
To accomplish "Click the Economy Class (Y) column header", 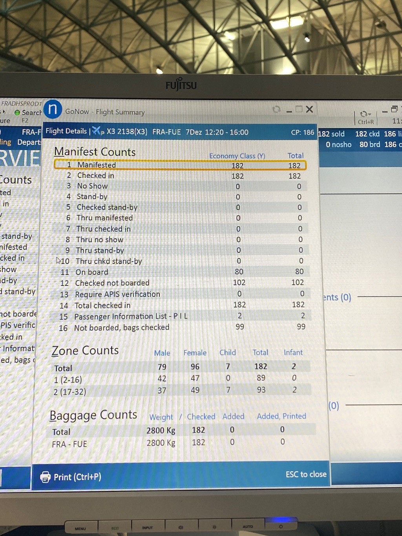I will tap(237, 156).
